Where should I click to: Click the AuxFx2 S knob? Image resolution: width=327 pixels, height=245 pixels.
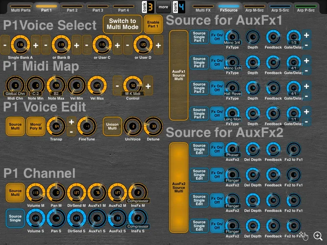tap(117, 218)
